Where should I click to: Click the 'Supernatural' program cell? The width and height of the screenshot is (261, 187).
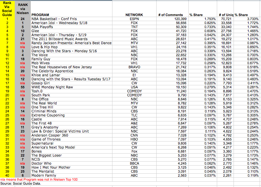(71, 144)
